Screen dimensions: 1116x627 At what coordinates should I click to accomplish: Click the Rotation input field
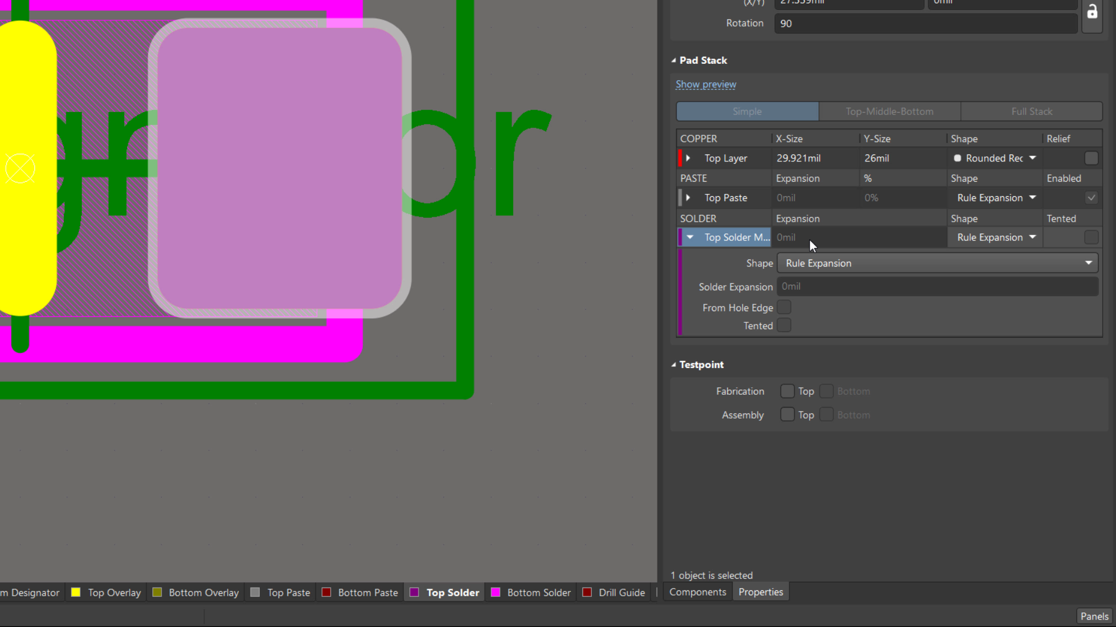(925, 24)
